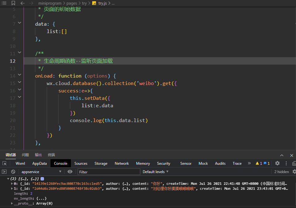Image resolution: width=296 pixels, height=208 pixels.
Task: Select the Console tab
Action: click(61, 163)
